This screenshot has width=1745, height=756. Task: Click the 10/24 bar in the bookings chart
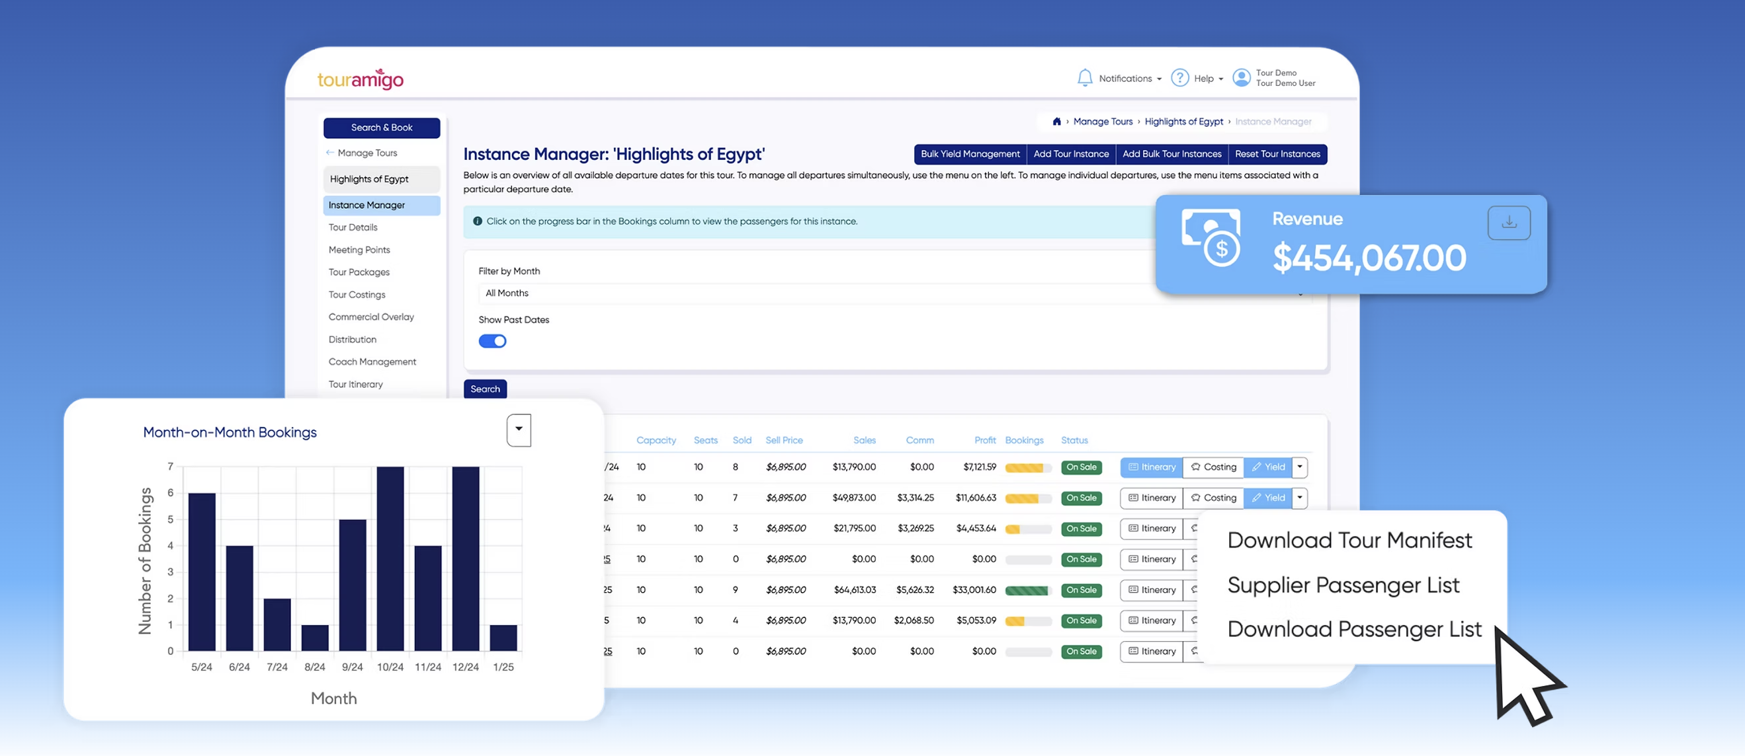[390, 558]
